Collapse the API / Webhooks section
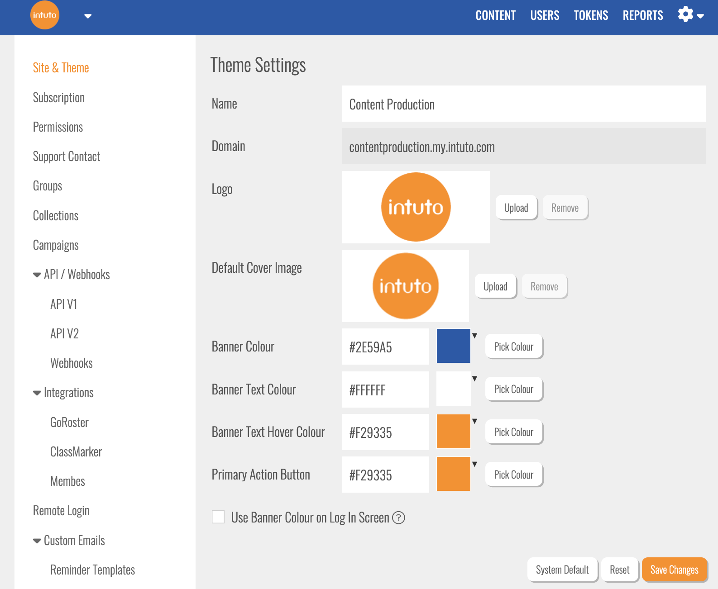Viewport: 718px width, 589px height. [x=37, y=275]
